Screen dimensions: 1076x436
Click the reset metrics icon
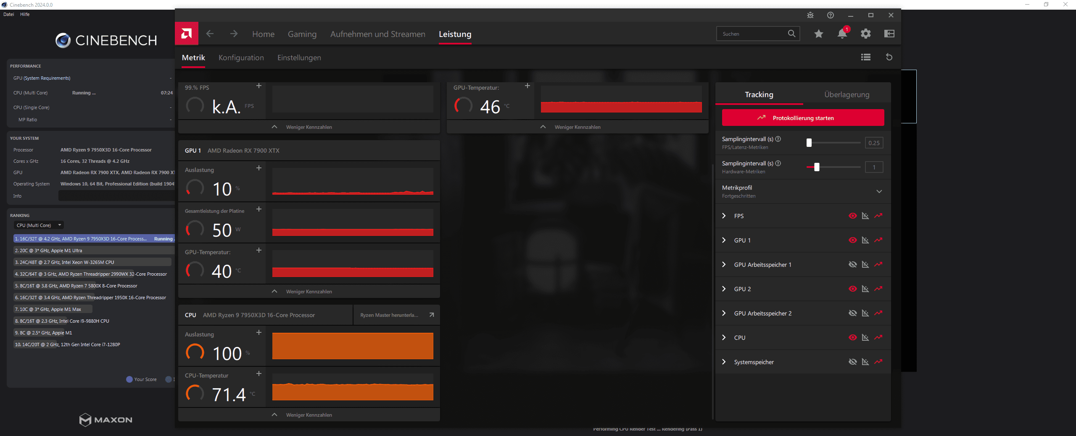[889, 57]
